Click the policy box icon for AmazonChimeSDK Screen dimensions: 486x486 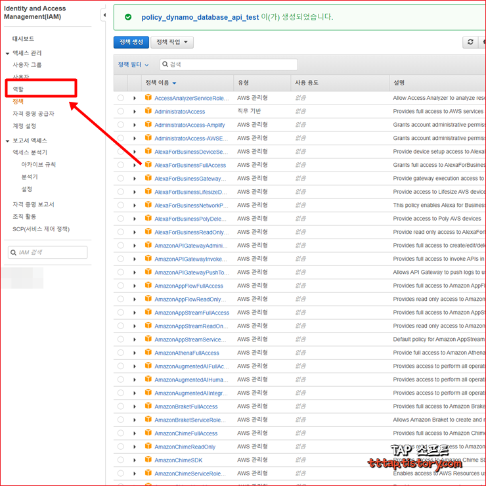148,459
